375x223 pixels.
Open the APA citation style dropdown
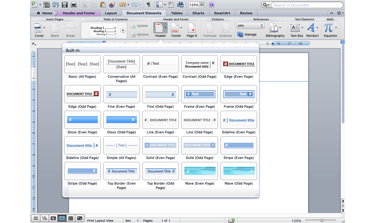(250, 26)
